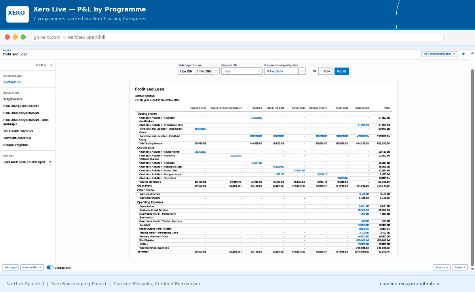Click the Cost of Sales section heading
Screen dimensions: 475x292
coord(146,148)
